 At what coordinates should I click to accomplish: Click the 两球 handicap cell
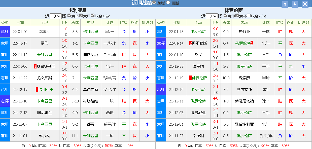coord(110,113)
